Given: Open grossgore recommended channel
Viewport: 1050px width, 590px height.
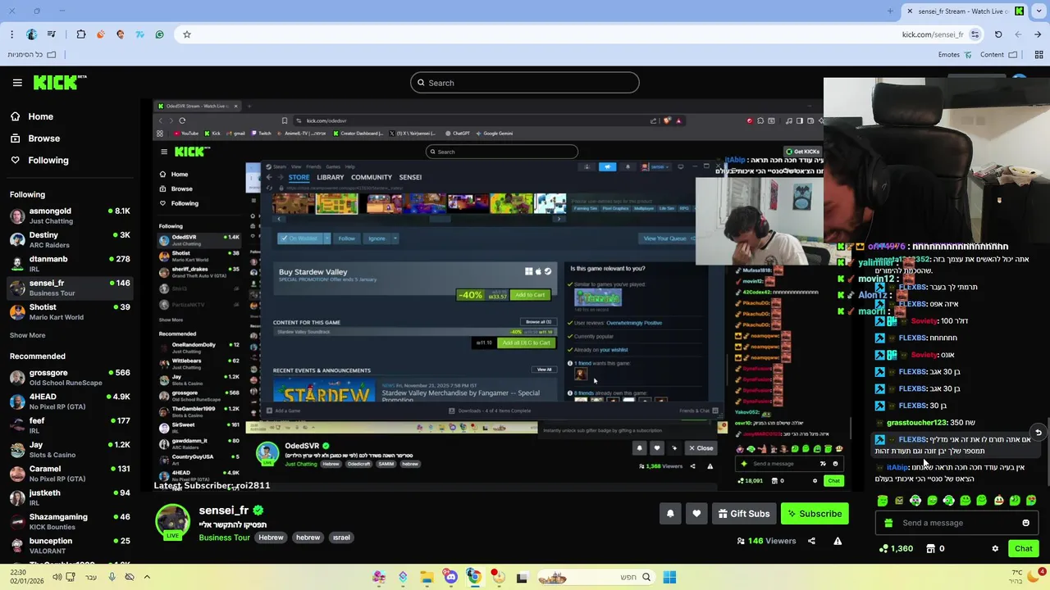Looking at the screenshot, I should [71, 378].
